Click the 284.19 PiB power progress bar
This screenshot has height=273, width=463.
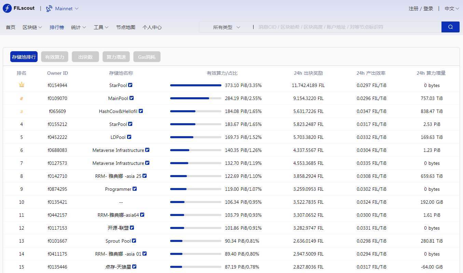pyautogui.click(x=196, y=98)
